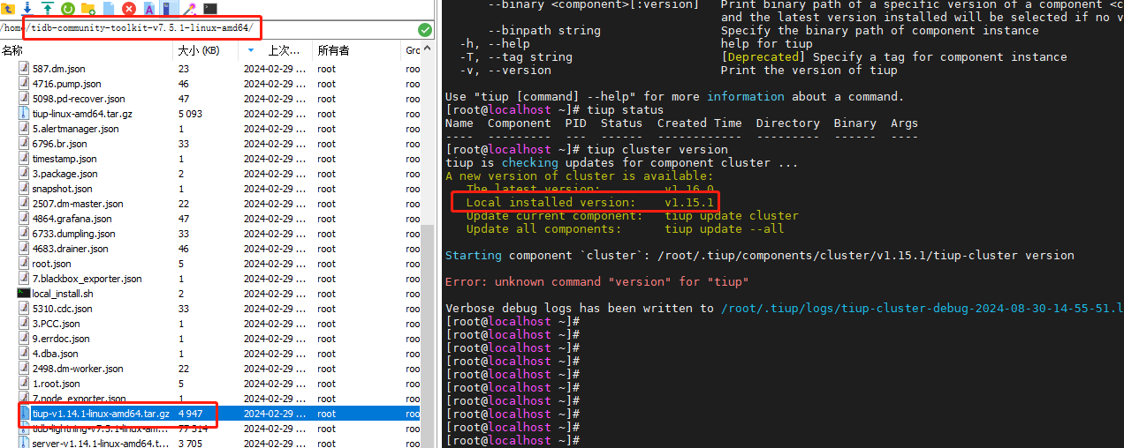This screenshot has width=1124, height=448.
Task: Click the blue sort direction arrow
Action: 252,51
